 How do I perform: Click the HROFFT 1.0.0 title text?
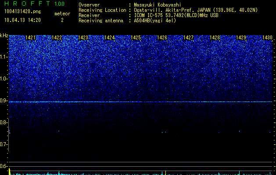pyautogui.click(x=35, y=3)
